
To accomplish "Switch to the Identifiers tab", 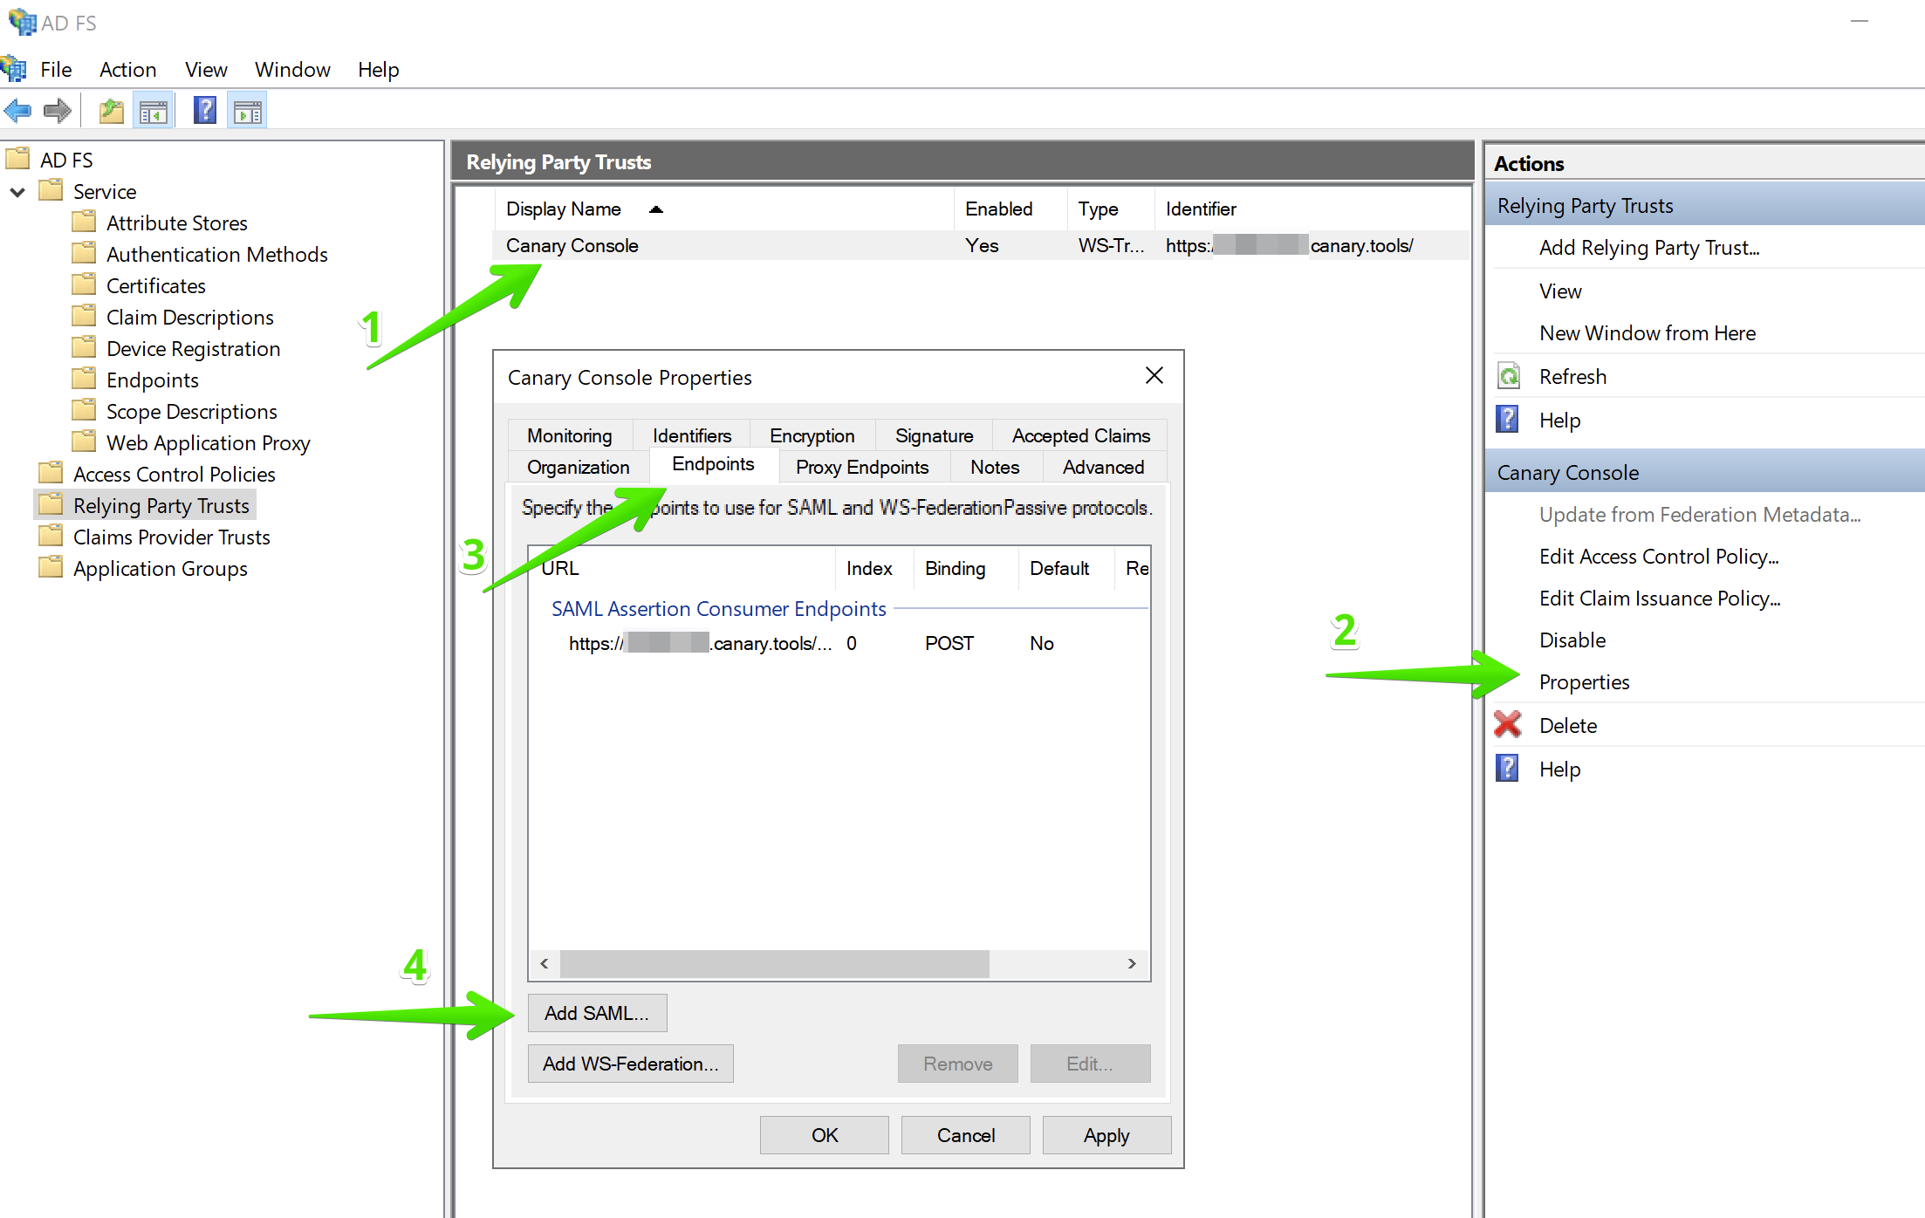I will pyautogui.click(x=692, y=435).
